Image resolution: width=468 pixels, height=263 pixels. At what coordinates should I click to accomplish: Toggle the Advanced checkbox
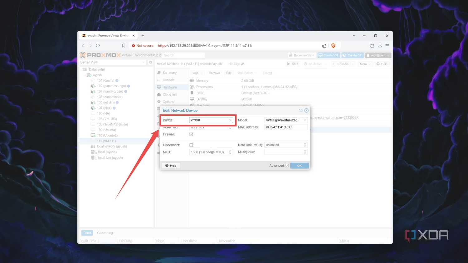pyautogui.click(x=287, y=165)
